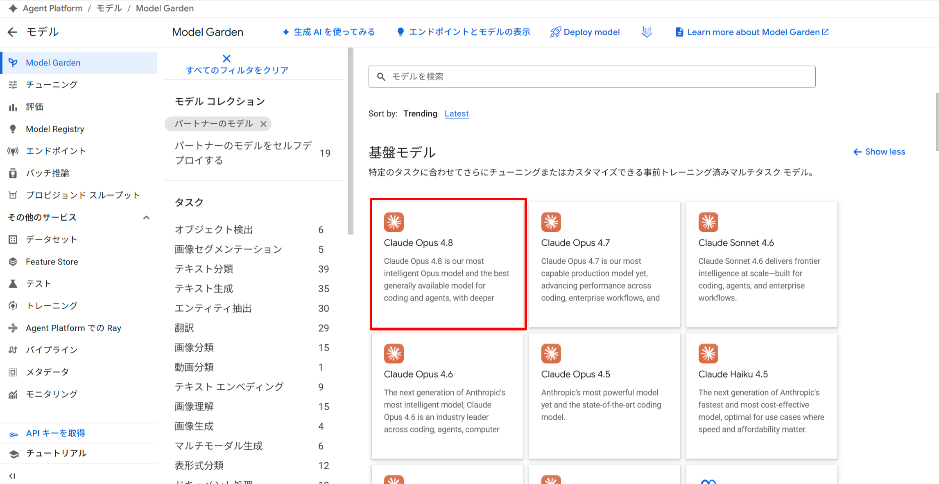Click モデル in the breadcrumb
Viewport: 939px width, 484px height.
click(x=109, y=8)
